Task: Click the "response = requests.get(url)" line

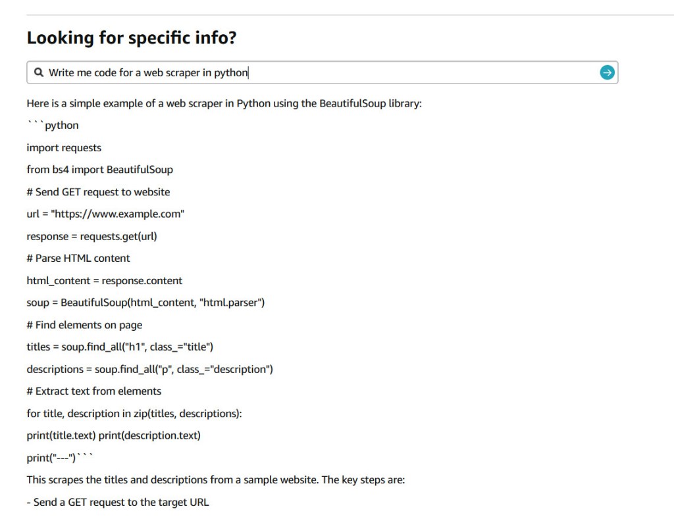Action: (91, 236)
